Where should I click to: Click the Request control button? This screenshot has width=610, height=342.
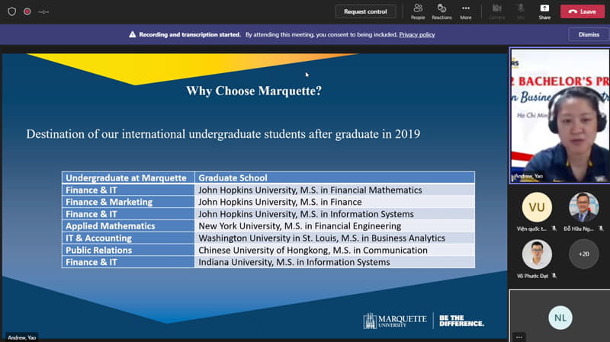coord(365,11)
